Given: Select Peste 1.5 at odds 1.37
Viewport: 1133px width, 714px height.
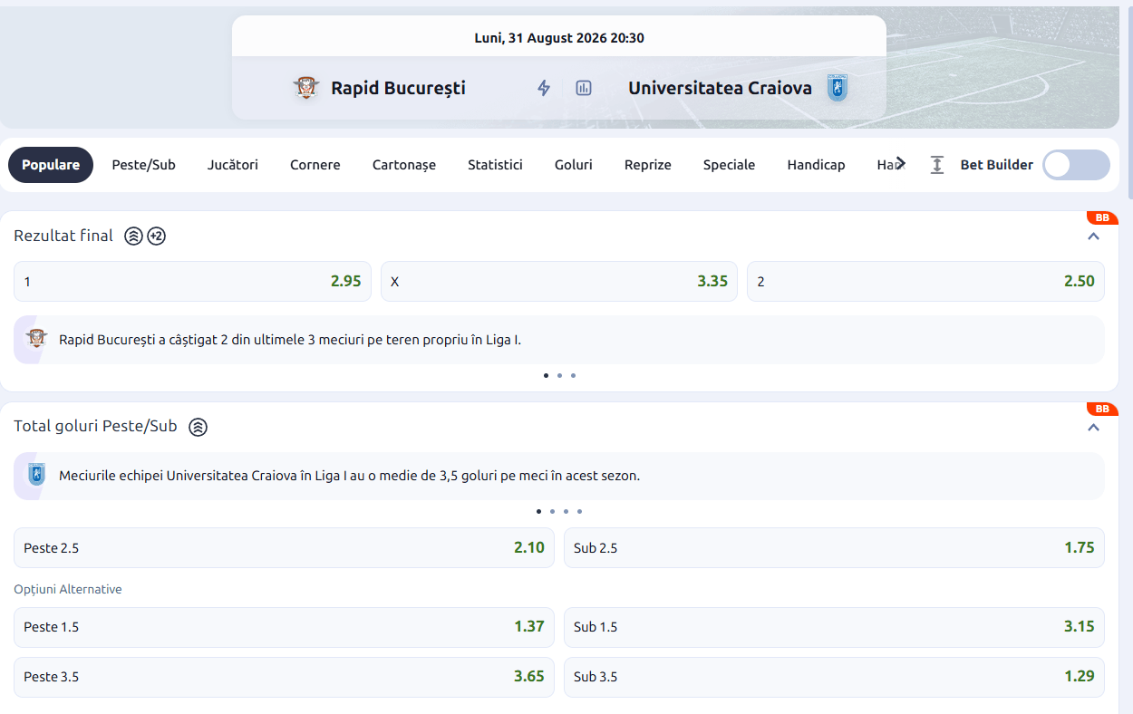Looking at the screenshot, I should (284, 627).
